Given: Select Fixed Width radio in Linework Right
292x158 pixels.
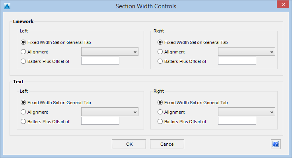Looking at the screenshot, I should point(160,42).
